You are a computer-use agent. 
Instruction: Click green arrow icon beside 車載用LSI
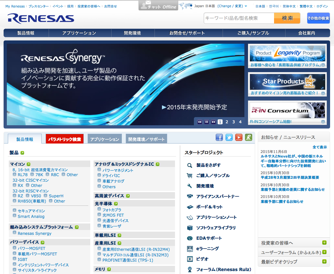pyautogui.click(x=119, y=235)
